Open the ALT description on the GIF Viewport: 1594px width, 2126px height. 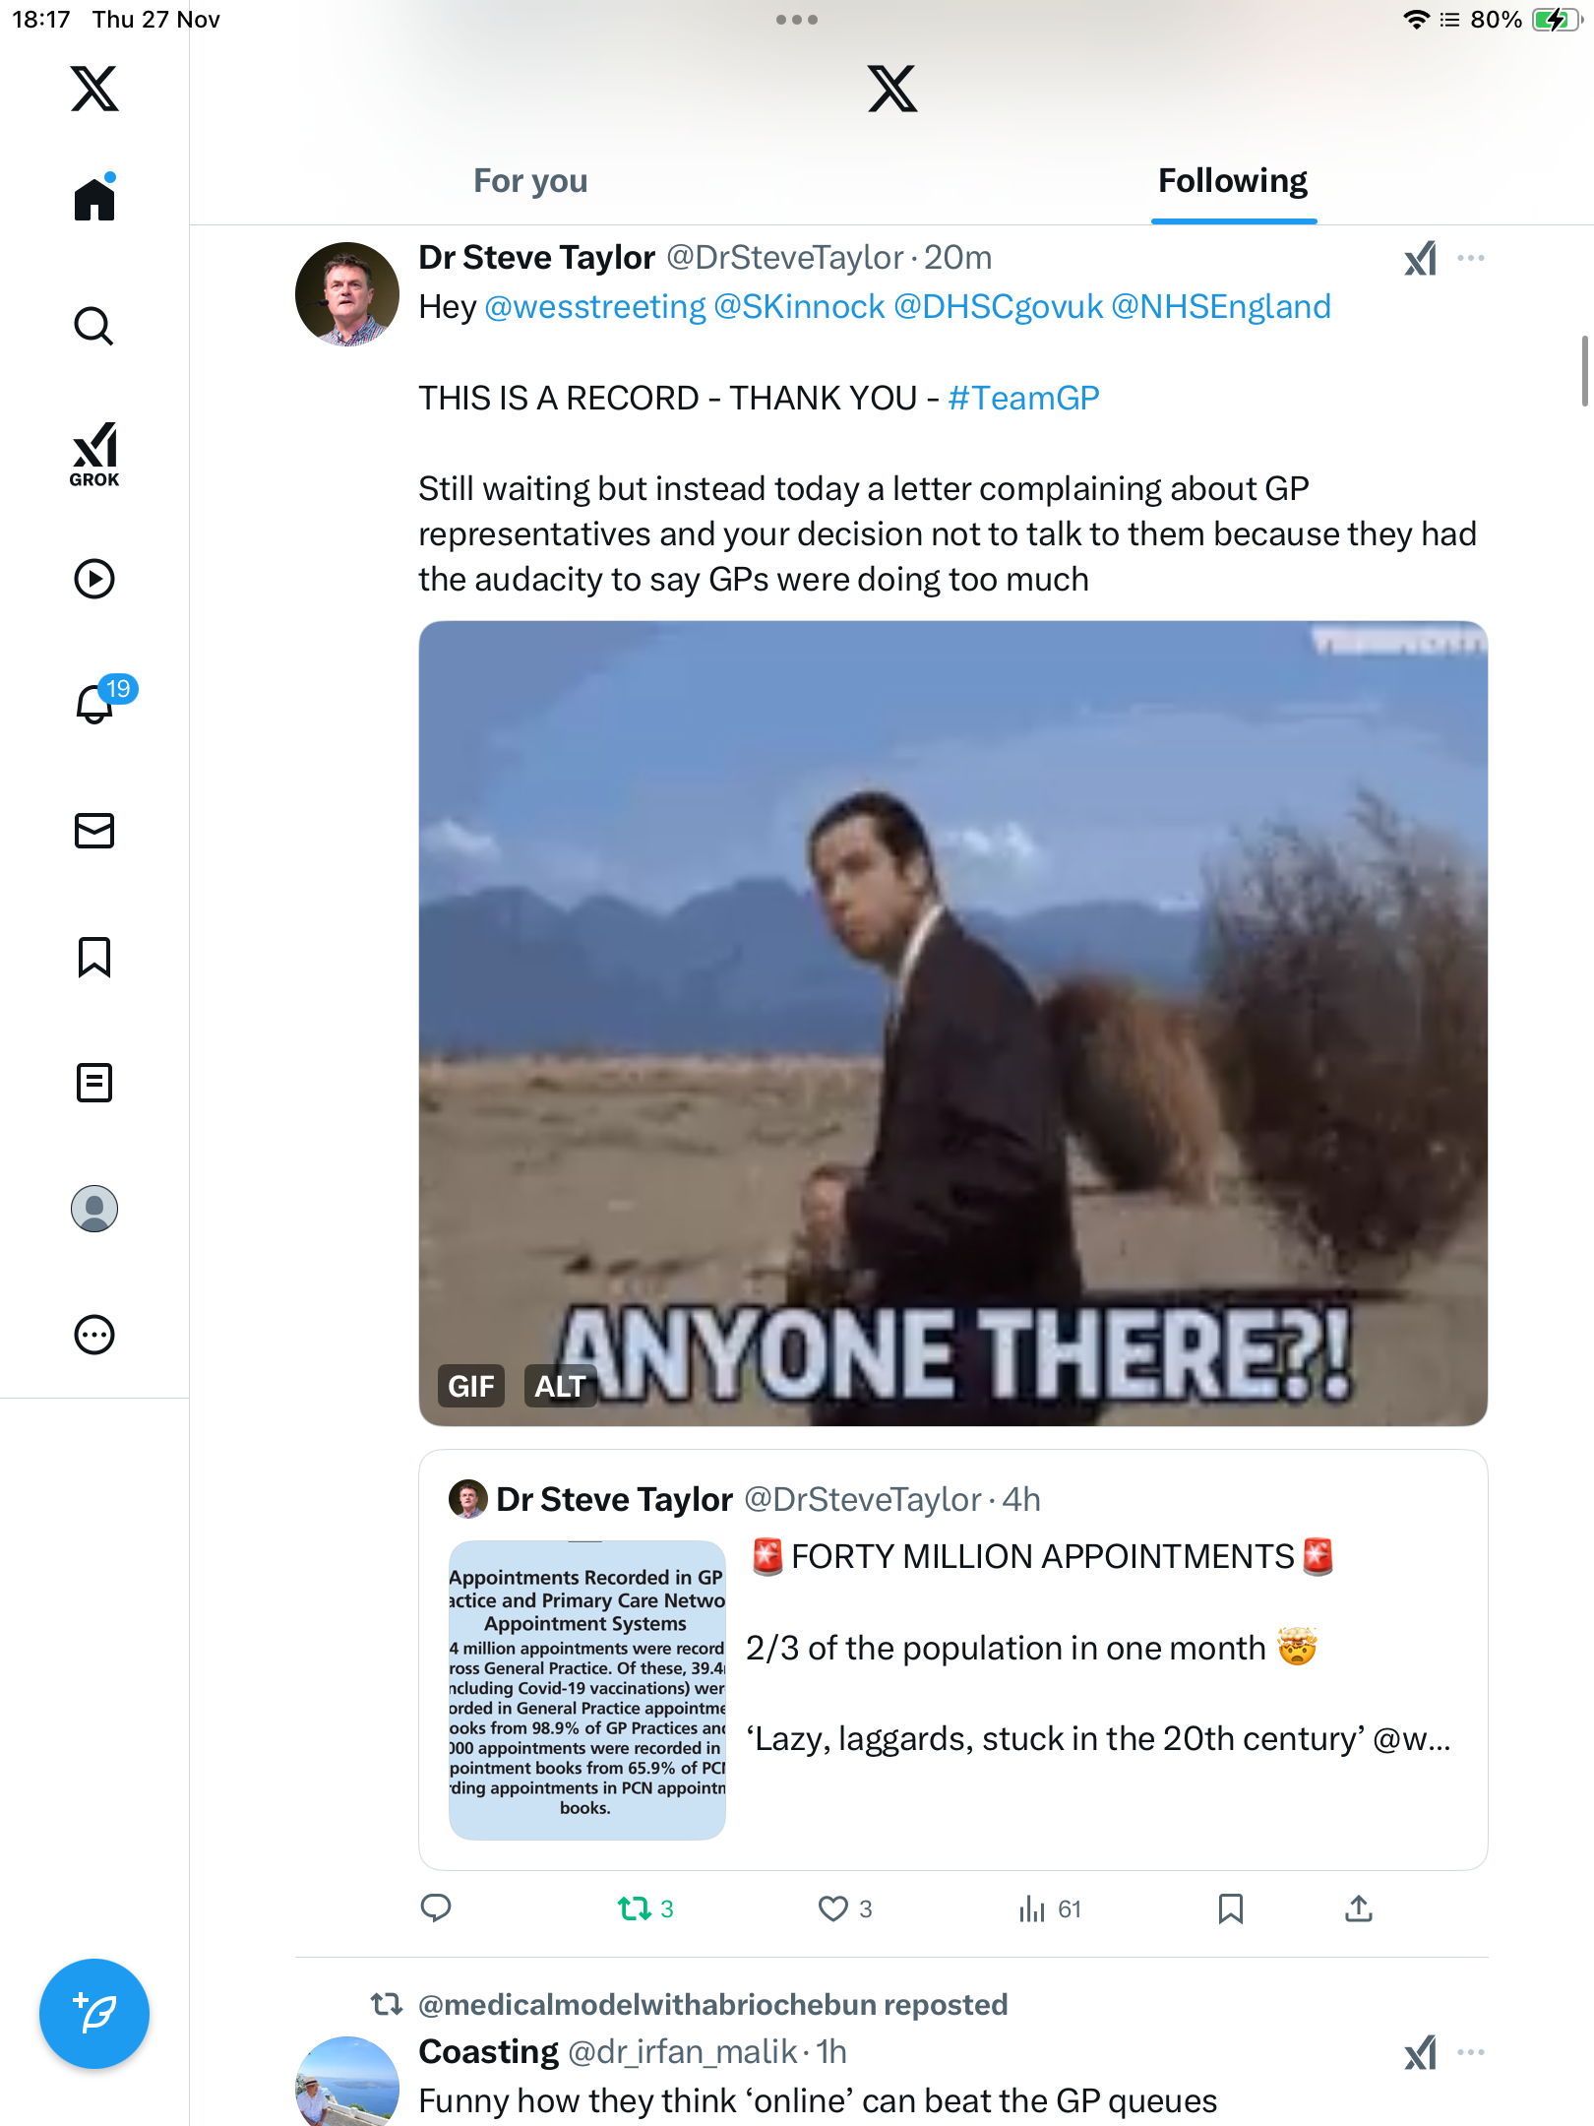click(x=560, y=1386)
